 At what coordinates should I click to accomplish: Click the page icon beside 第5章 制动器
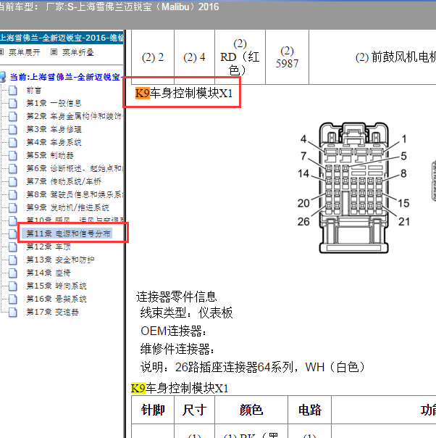pos(13,156)
